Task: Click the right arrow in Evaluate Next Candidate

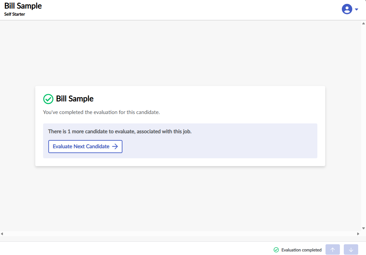Action: pos(115,147)
